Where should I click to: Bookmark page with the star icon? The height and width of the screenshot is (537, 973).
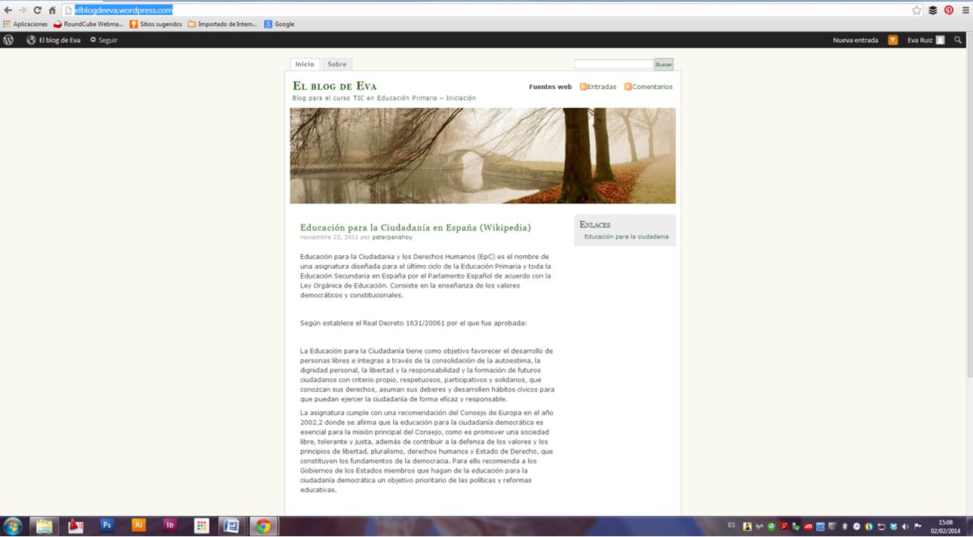(916, 10)
